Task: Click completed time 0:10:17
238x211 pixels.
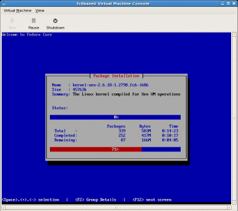Action: [170, 135]
